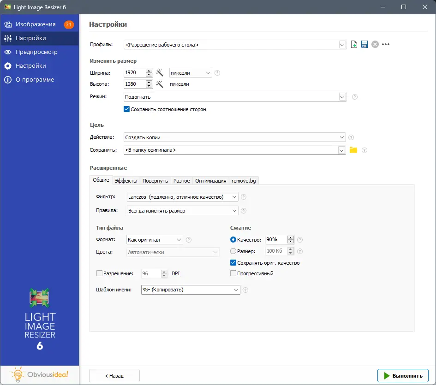Enable the Прогрессивный checkbox
This screenshot has width=436, height=385.
pyautogui.click(x=233, y=273)
